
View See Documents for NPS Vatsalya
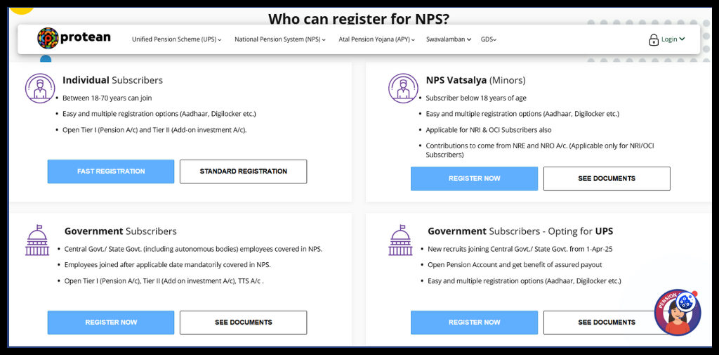(x=607, y=179)
